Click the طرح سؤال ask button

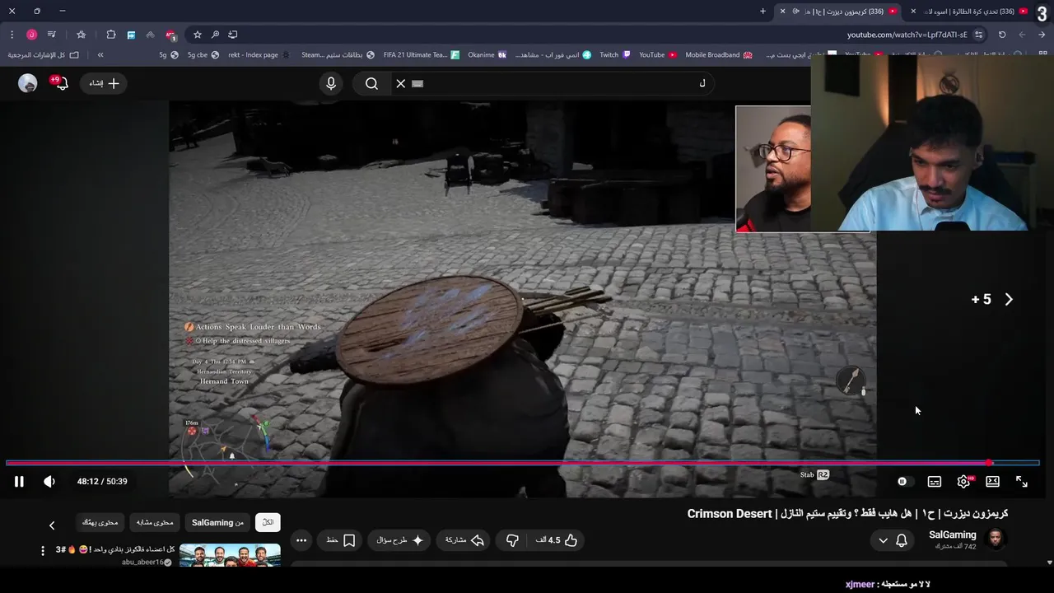click(400, 540)
